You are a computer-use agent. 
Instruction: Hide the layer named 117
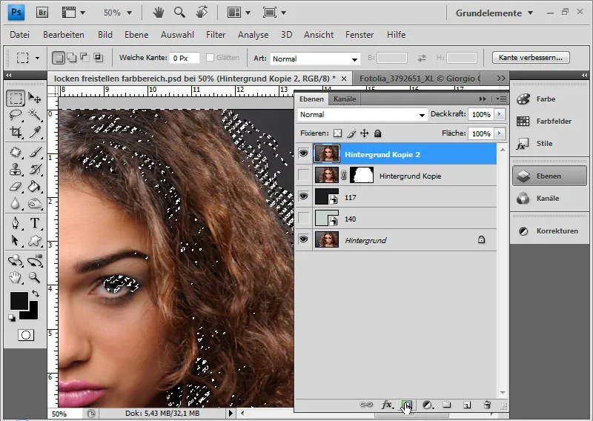click(x=303, y=196)
